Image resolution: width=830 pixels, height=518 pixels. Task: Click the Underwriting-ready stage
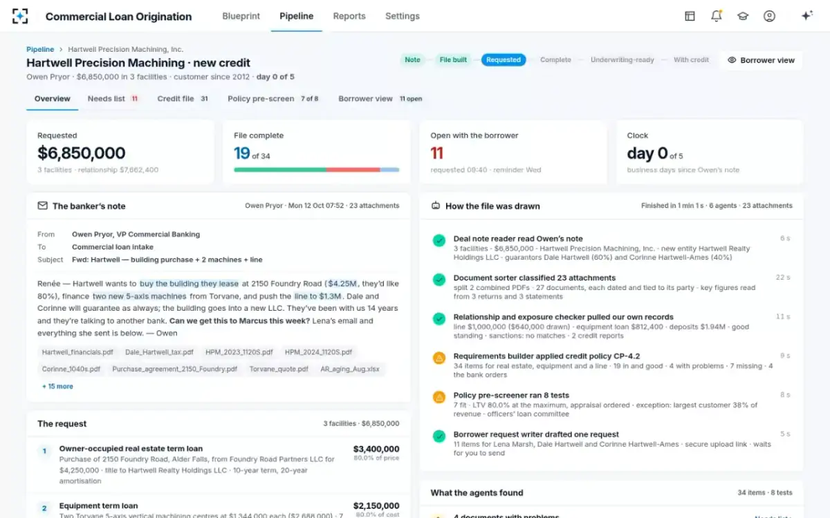point(622,60)
